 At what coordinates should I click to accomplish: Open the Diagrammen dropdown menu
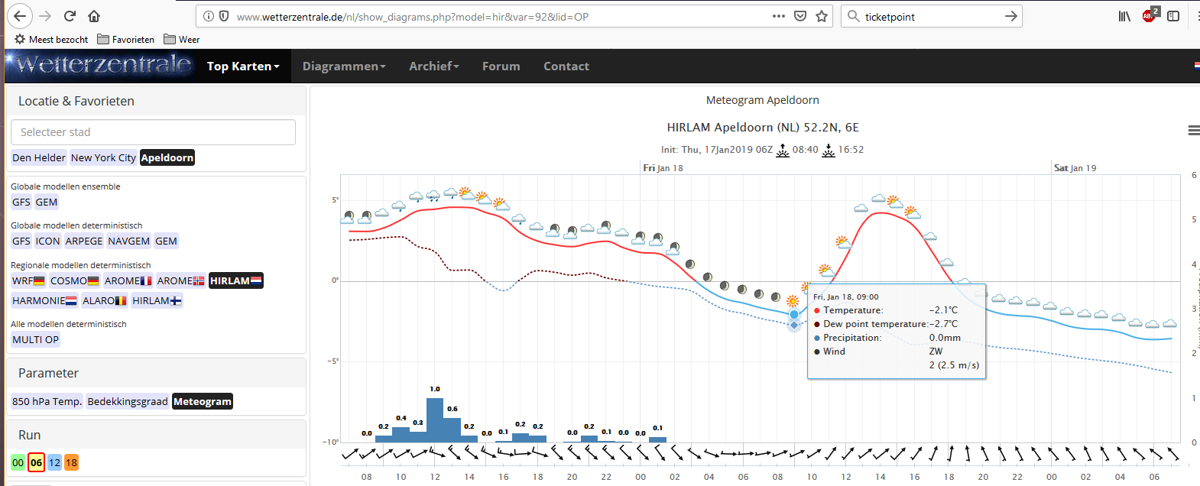[344, 66]
